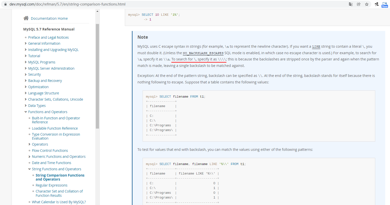Expand the General Information section
The width and height of the screenshot is (390, 205).
click(26, 43)
